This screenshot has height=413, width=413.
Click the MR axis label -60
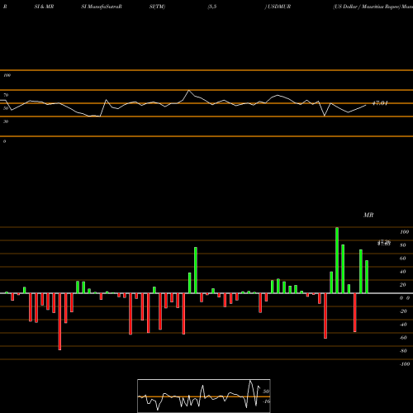tap(403, 338)
